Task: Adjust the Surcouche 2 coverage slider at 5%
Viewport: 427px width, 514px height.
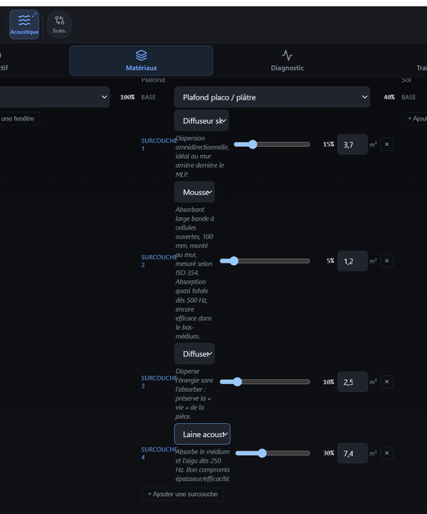Action: (265, 261)
